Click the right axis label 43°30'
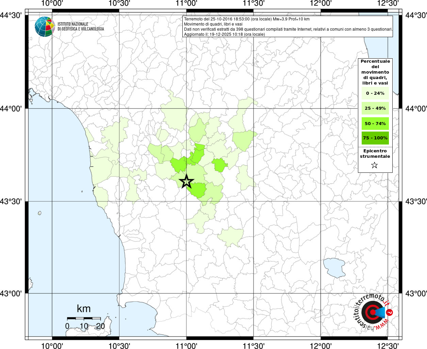Viewport: 427px width, 349px height. (416, 201)
